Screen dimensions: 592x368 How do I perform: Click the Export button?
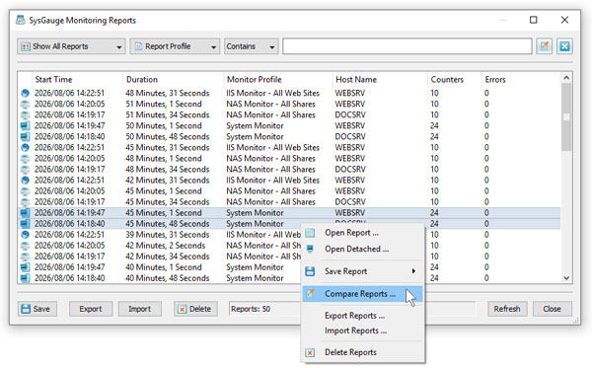[91, 309]
